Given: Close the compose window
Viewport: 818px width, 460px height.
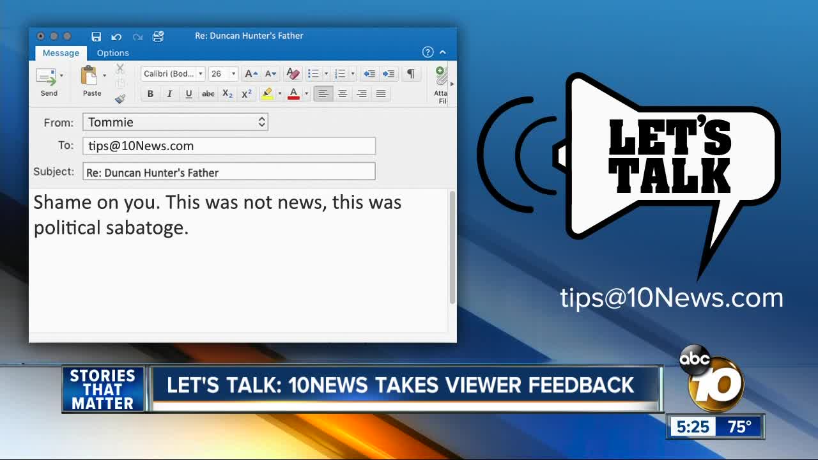Looking at the screenshot, I should (x=41, y=36).
